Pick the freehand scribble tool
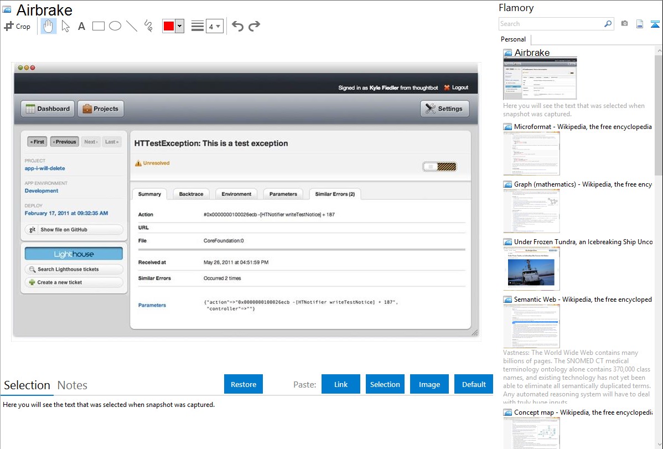The width and height of the screenshot is (663, 449). pos(148,26)
